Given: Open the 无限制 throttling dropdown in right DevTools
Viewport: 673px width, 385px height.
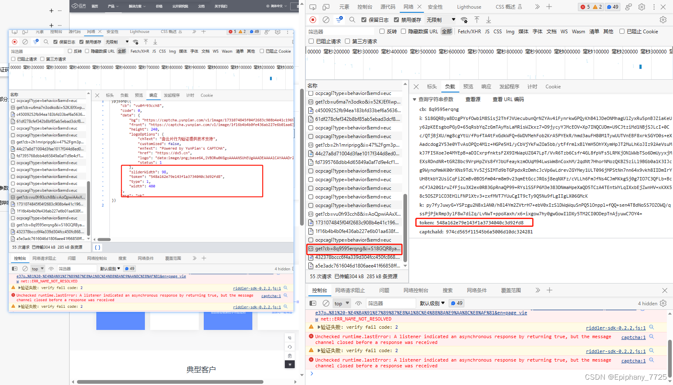Looking at the screenshot, I should pos(441,20).
